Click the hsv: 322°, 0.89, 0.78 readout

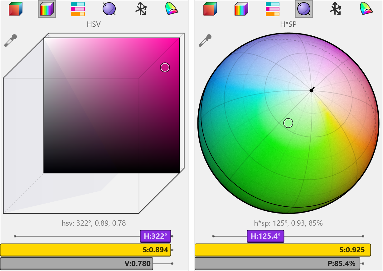click(94, 223)
